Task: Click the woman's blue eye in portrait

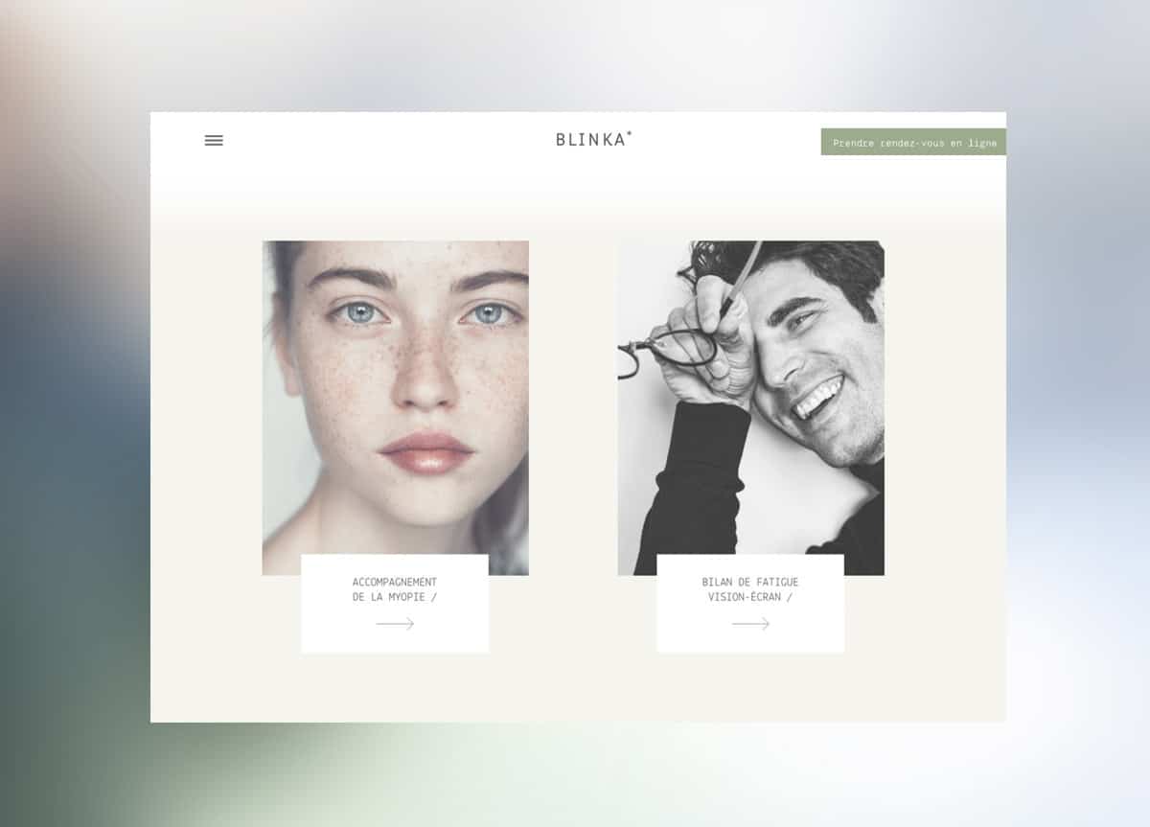Action: (x=359, y=313)
